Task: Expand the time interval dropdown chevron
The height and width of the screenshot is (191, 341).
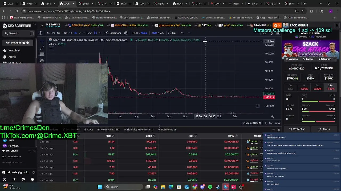Action: [x=83, y=33]
